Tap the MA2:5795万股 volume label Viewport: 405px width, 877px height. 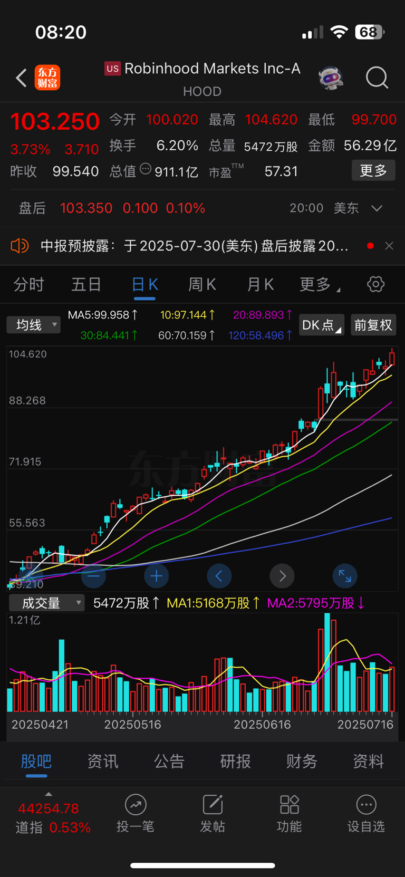coord(316,603)
